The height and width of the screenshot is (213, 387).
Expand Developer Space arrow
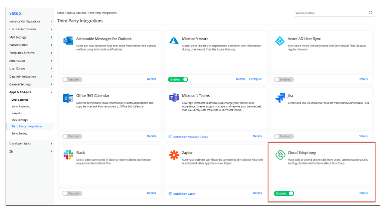51,143
